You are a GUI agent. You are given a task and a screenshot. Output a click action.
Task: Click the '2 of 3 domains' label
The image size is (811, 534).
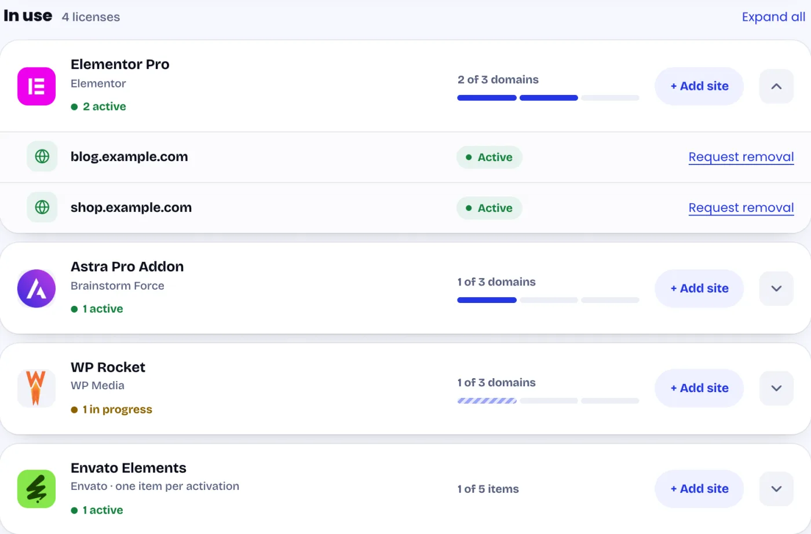point(498,80)
